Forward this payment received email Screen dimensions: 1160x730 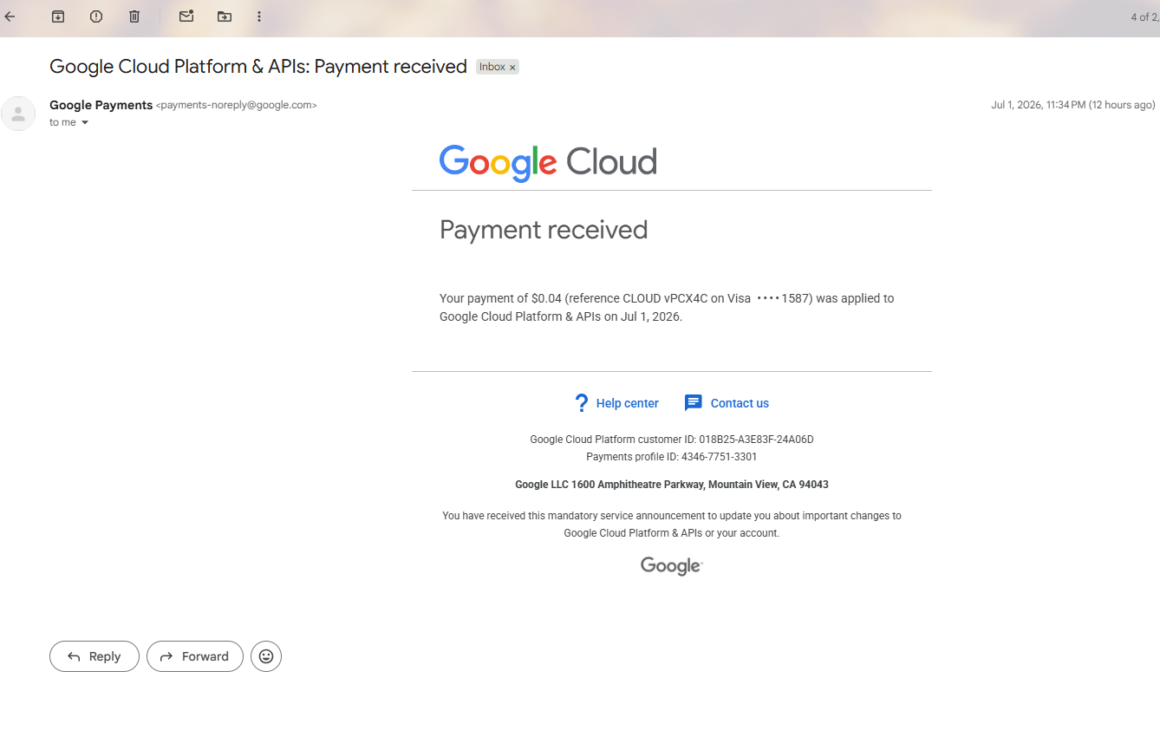coord(195,656)
